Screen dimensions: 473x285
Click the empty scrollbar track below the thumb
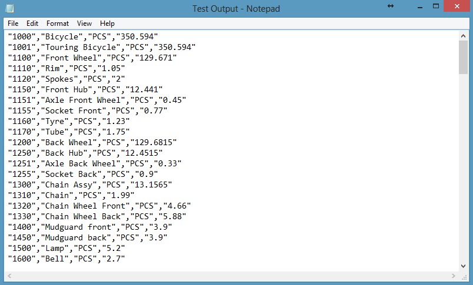[464, 176]
